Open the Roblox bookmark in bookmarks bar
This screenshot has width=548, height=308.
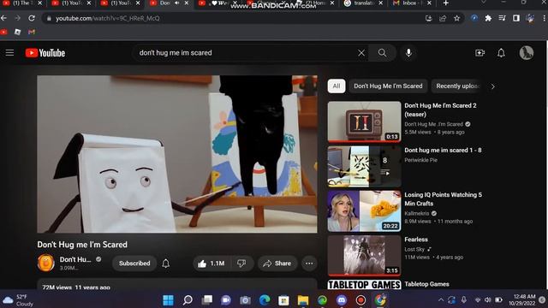click(17, 32)
